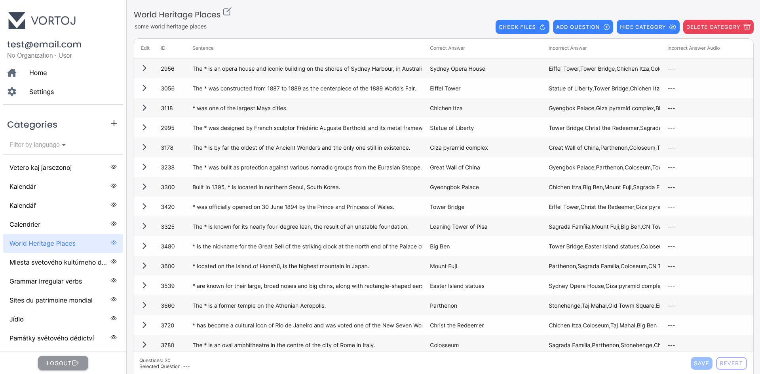Click the red Delete Category button
This screenshot has width=760, height=374.
718,27
